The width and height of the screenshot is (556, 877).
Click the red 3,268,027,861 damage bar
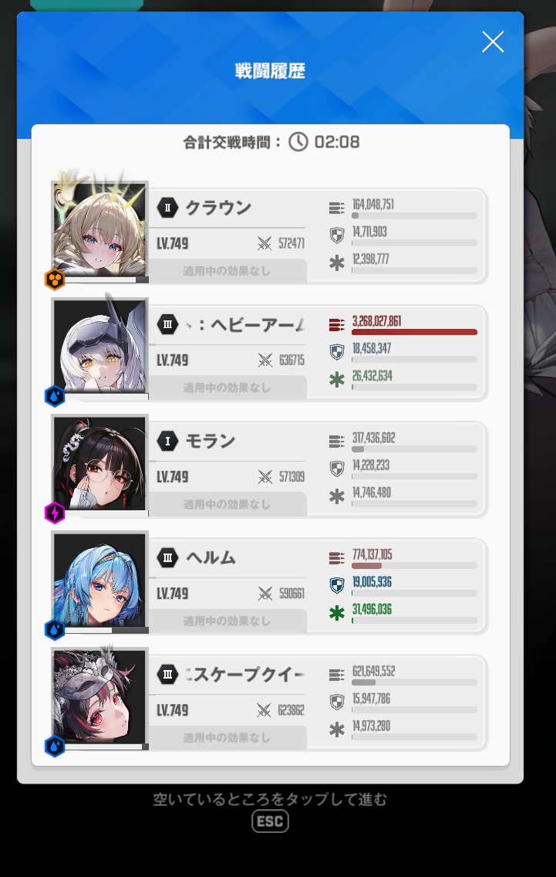[x=414, y=332]
